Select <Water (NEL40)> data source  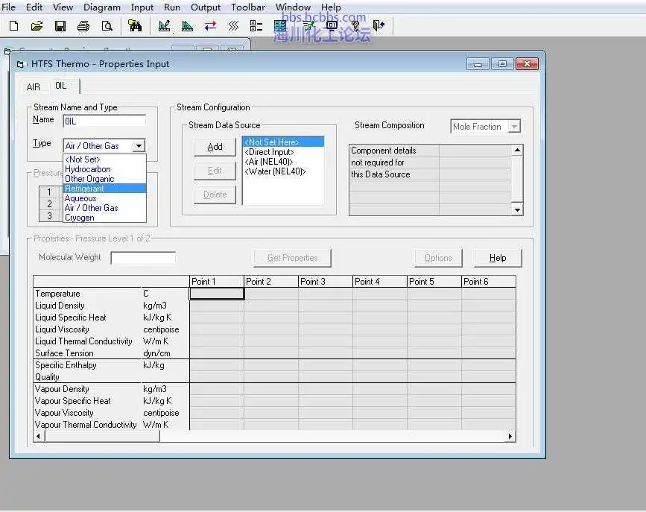[x=283, y=171]
